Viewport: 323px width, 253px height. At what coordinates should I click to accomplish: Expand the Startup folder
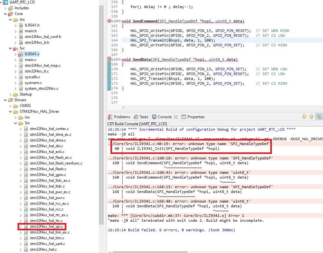click(11, 95)
